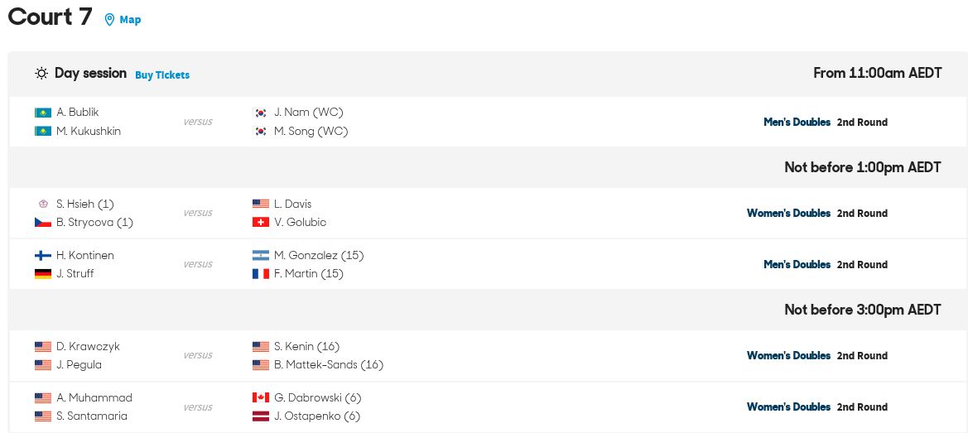Select player name B. Mattek-Sands (16)
The height and width of the screenshot is (433, 968).
pyautogui.click(x=329, y=364)
